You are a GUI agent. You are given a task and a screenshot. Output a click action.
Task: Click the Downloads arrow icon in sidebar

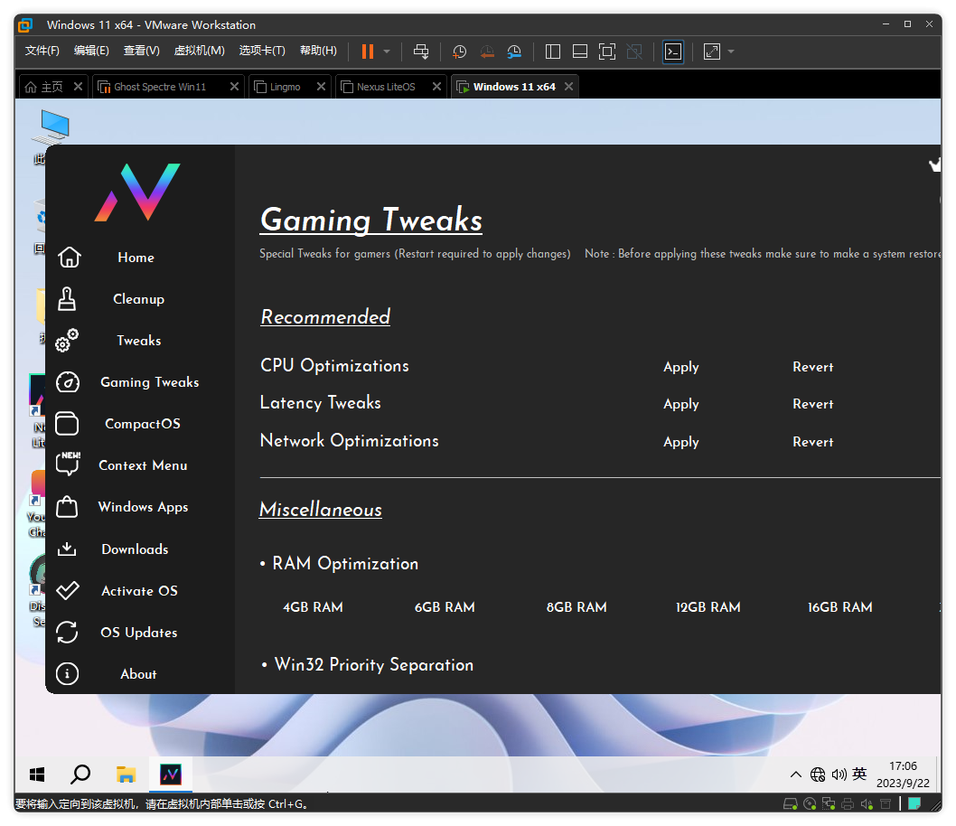pyautogui.click(x=68, y=549)
